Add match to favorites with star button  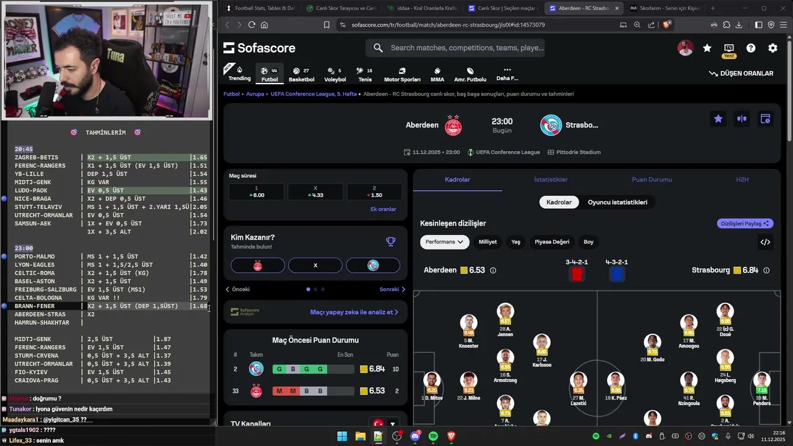coord(718,119)
